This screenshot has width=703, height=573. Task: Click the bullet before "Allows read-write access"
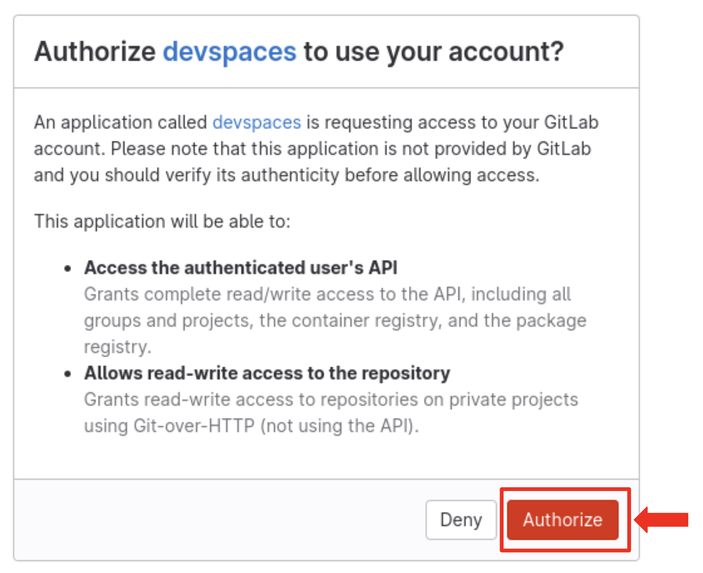click(x=68, y=374)
